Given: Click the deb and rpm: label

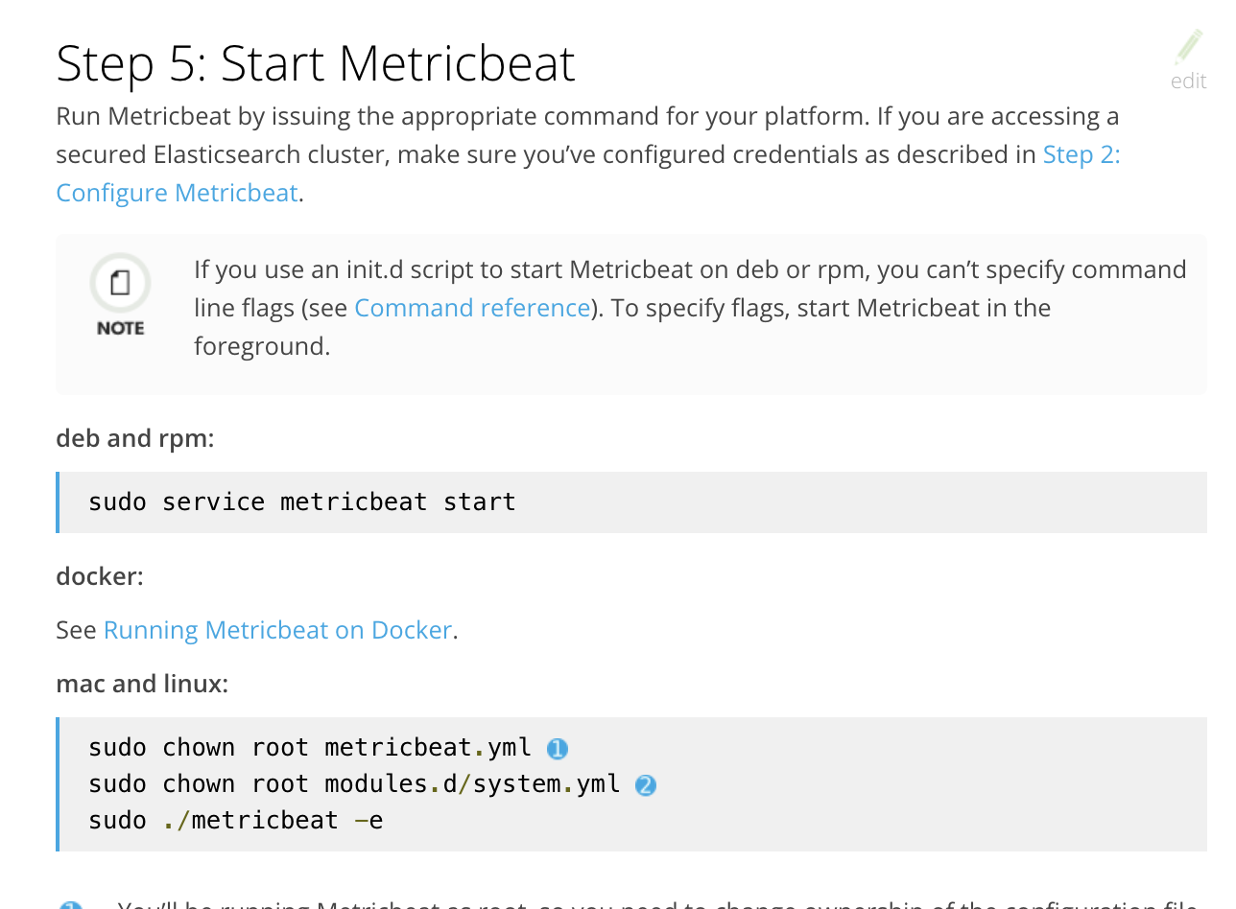Looking at the screenshot, I should click(x=134, y=438).
